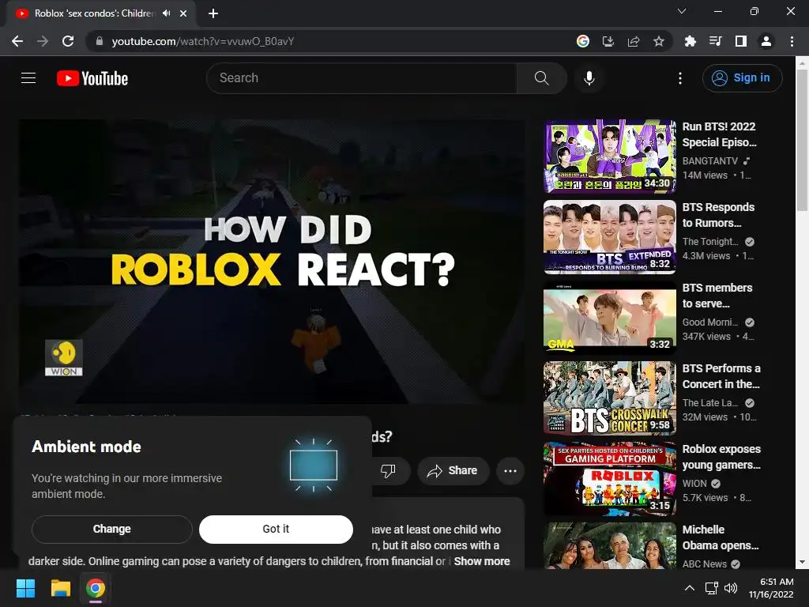Go back in Chrome
The width and height of the screenshot is (809, 607).
point(17,41)
